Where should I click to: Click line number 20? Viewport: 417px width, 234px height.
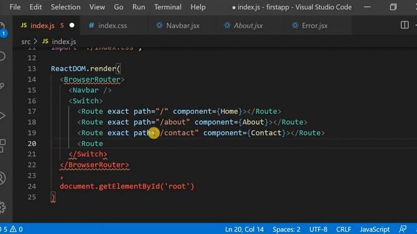pos(32,144)
